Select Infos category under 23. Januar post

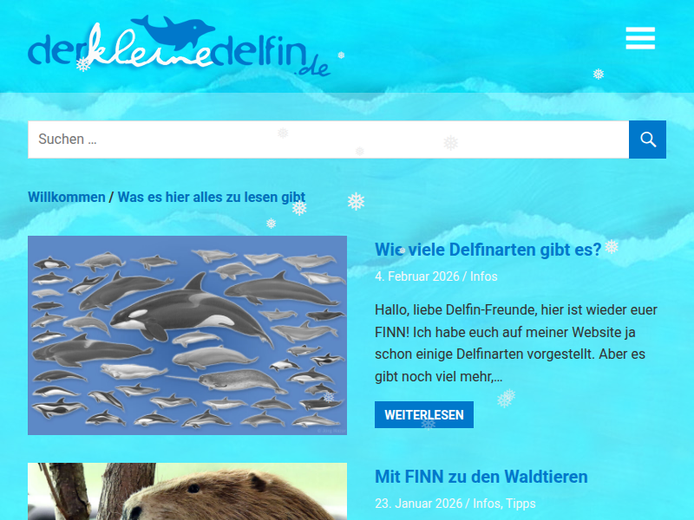[x=487, y=504]
